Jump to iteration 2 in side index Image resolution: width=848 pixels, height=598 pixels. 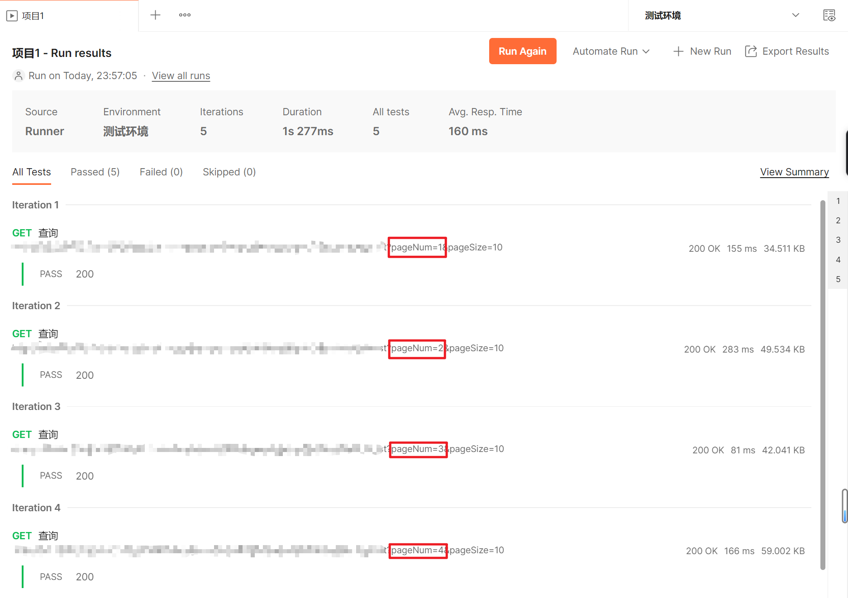[x=838, y=220]
